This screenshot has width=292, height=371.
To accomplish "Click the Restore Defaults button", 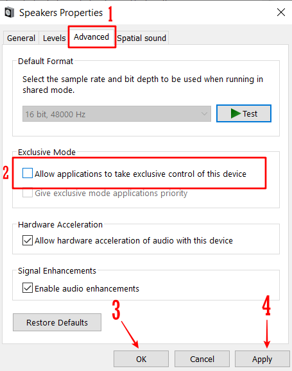I will [57, 322].
